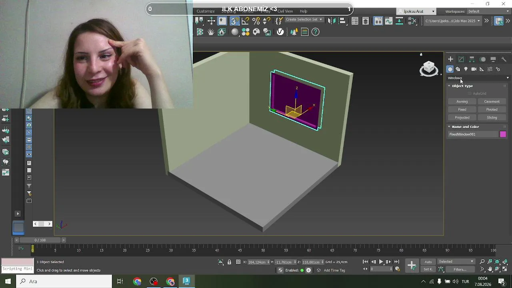Open the Customize menu

pyautogui.click(x=206, y=11)
